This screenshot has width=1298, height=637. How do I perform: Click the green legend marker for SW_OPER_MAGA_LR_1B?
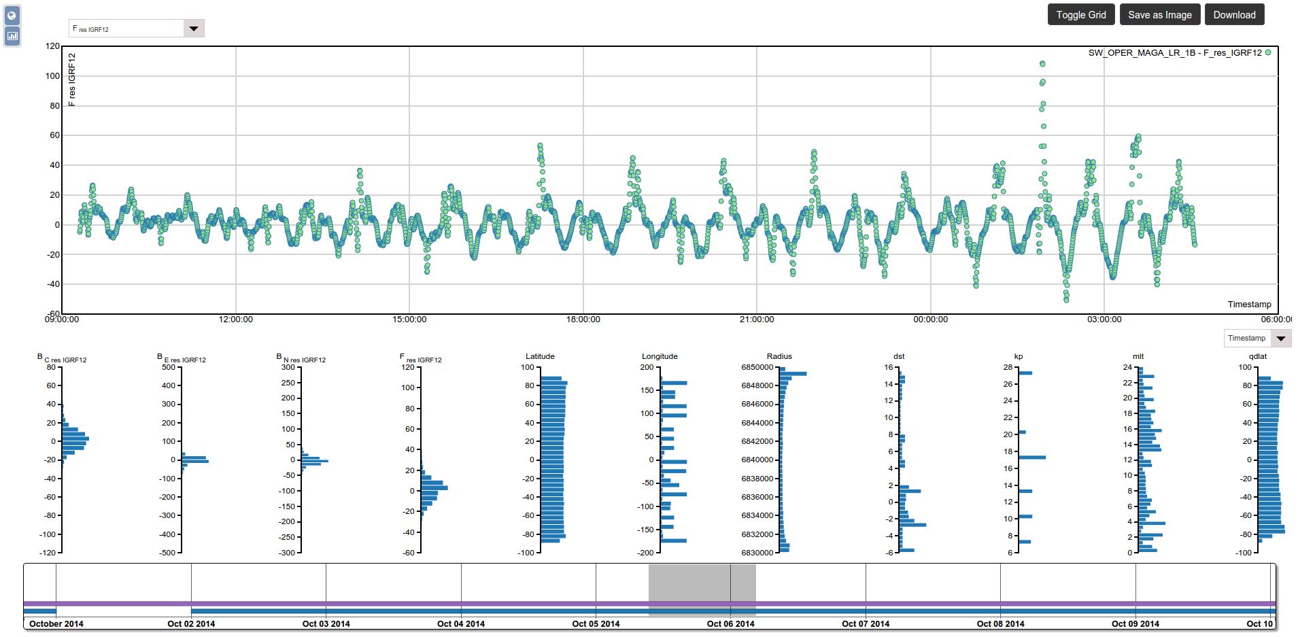pos(1268,52)
